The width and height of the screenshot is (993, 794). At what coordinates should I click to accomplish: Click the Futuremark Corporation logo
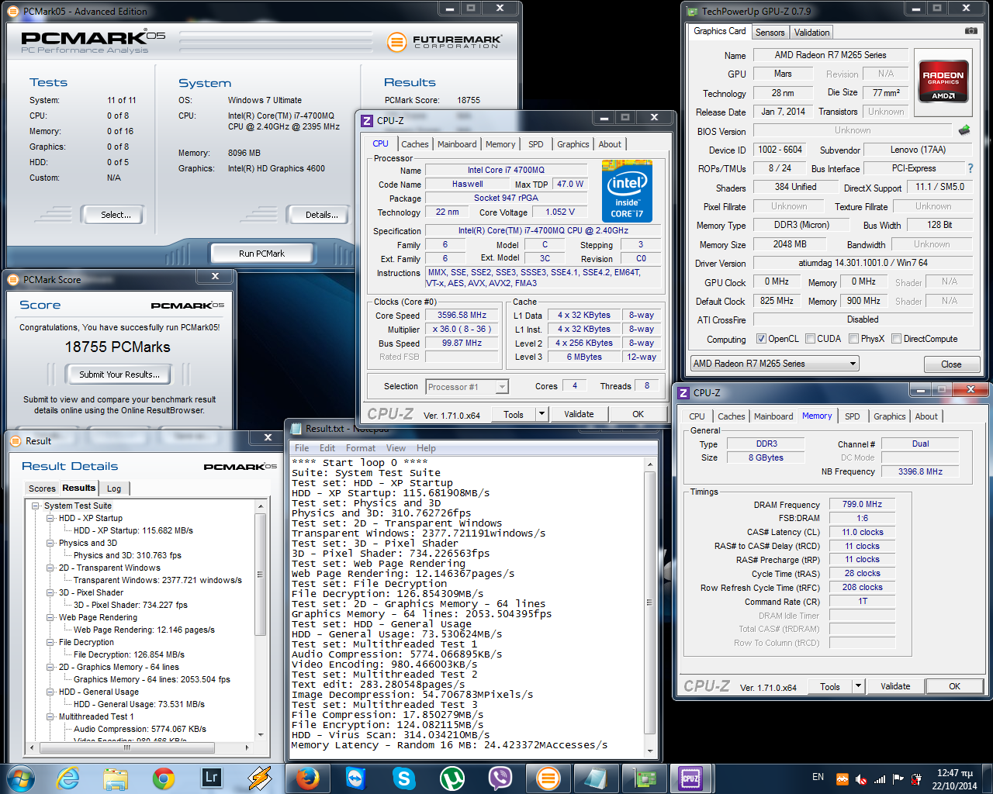click(x=445, y=41)
